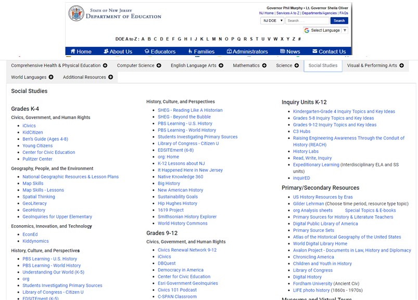This screenshot has width=418, height=300.
Task: Open the GeoLiteracy link
Action: [x=35, y=203]
